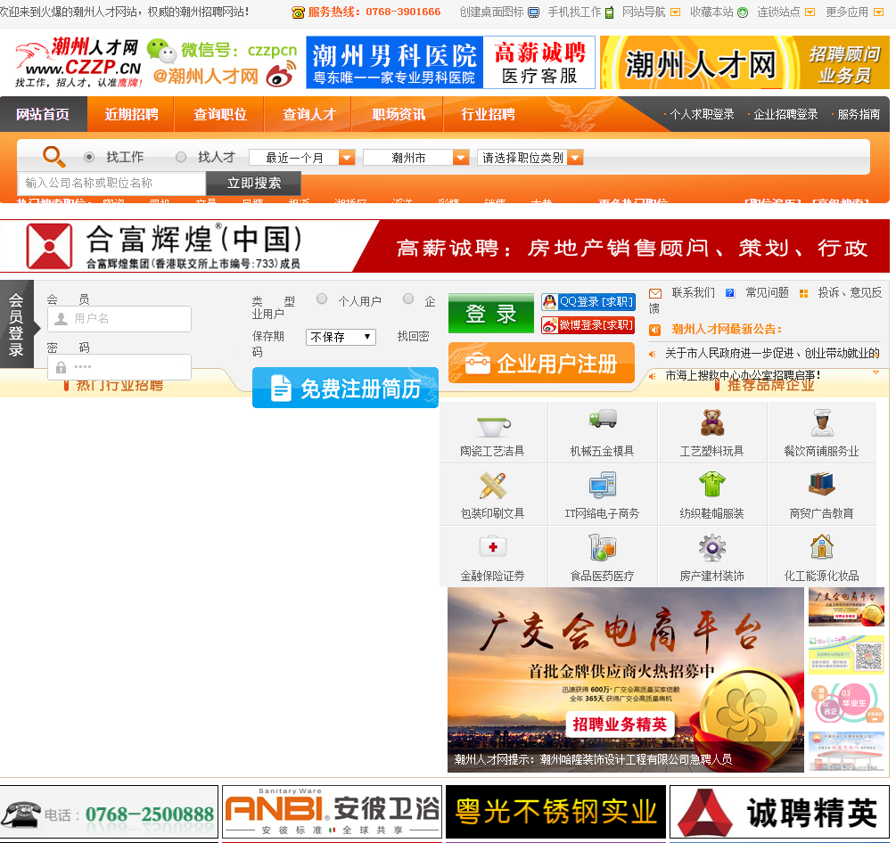896x843 pixels.
Task: Focus the company or job name search box
Action: [x=112, y=184]
